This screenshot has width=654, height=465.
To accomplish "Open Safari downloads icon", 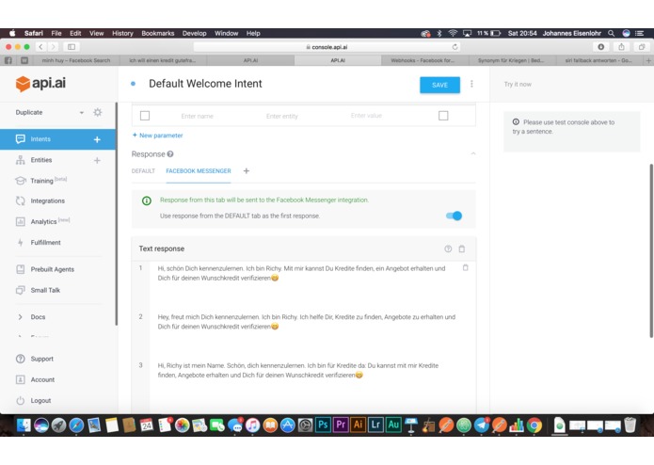I will click(x=601, y=47).
